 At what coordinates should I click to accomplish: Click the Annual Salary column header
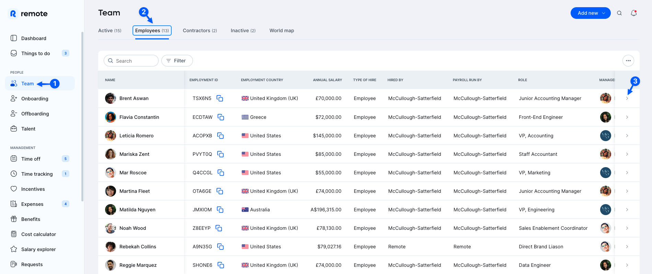pyautogui.click(x=327, y=80)
